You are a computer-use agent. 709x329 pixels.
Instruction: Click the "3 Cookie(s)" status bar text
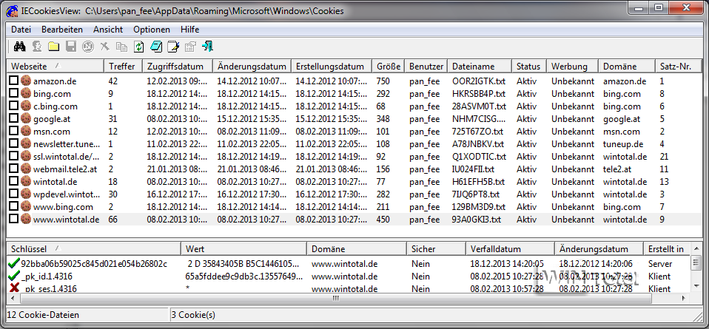193,315
